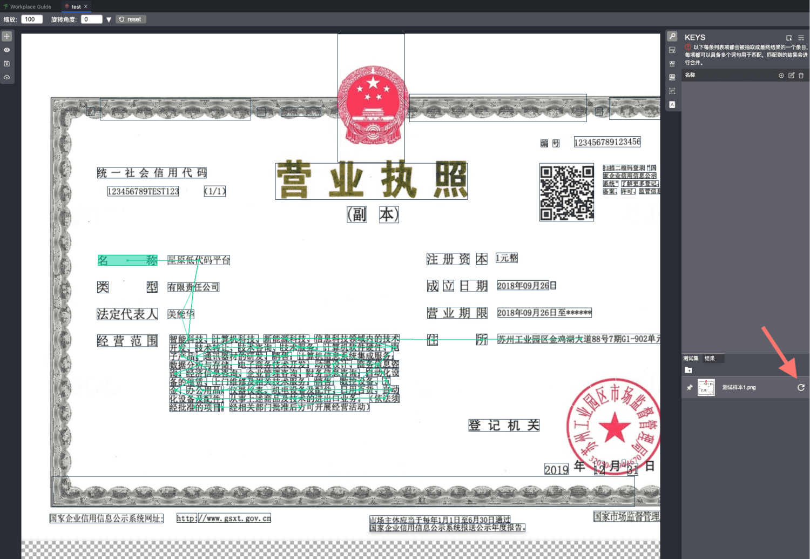
Task: Switch to the Workplace Guide tab
Action: (x=27, y=6)
